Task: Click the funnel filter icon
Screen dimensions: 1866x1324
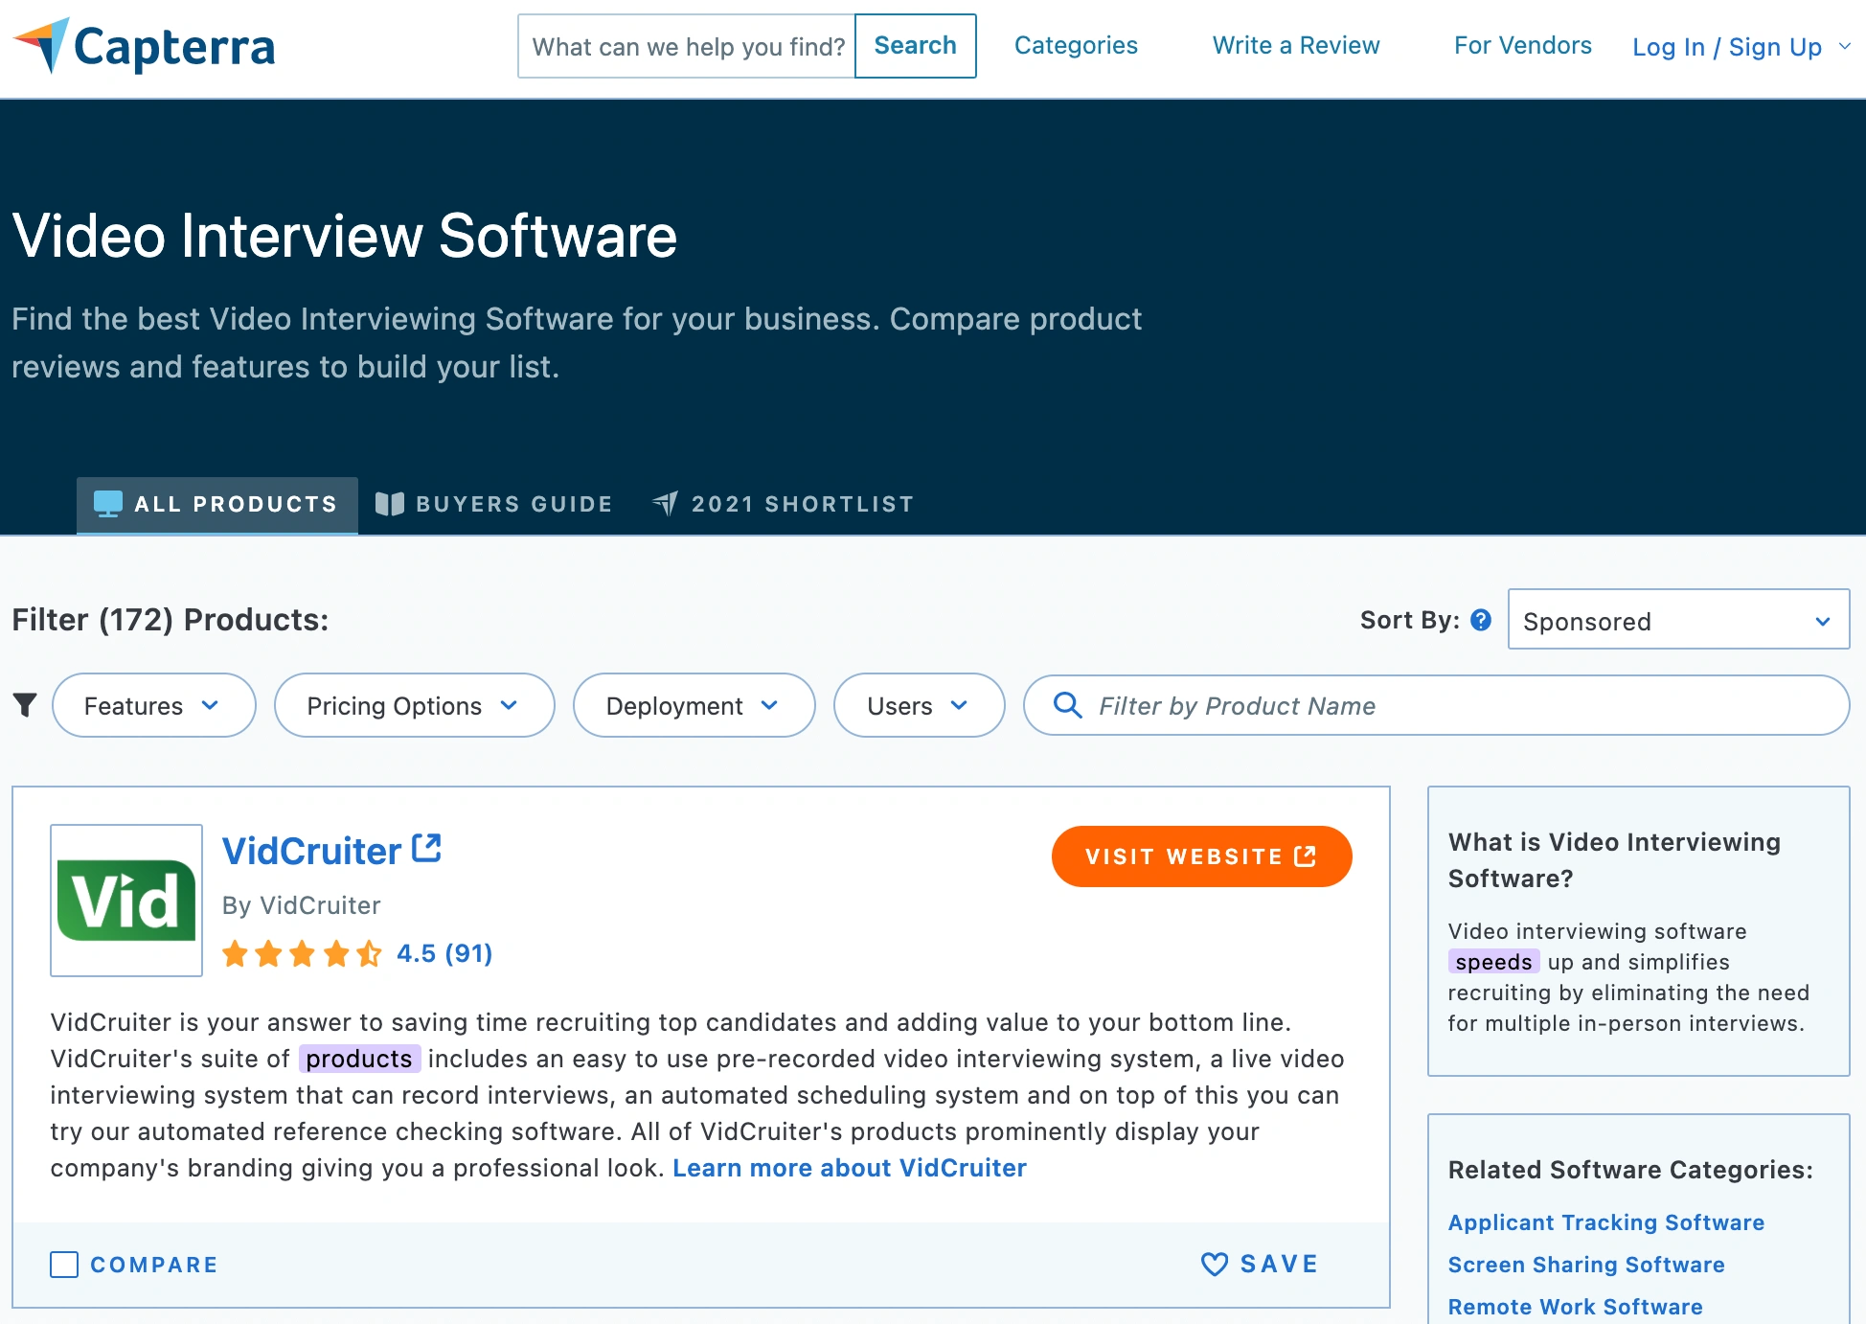Action: 25,705
